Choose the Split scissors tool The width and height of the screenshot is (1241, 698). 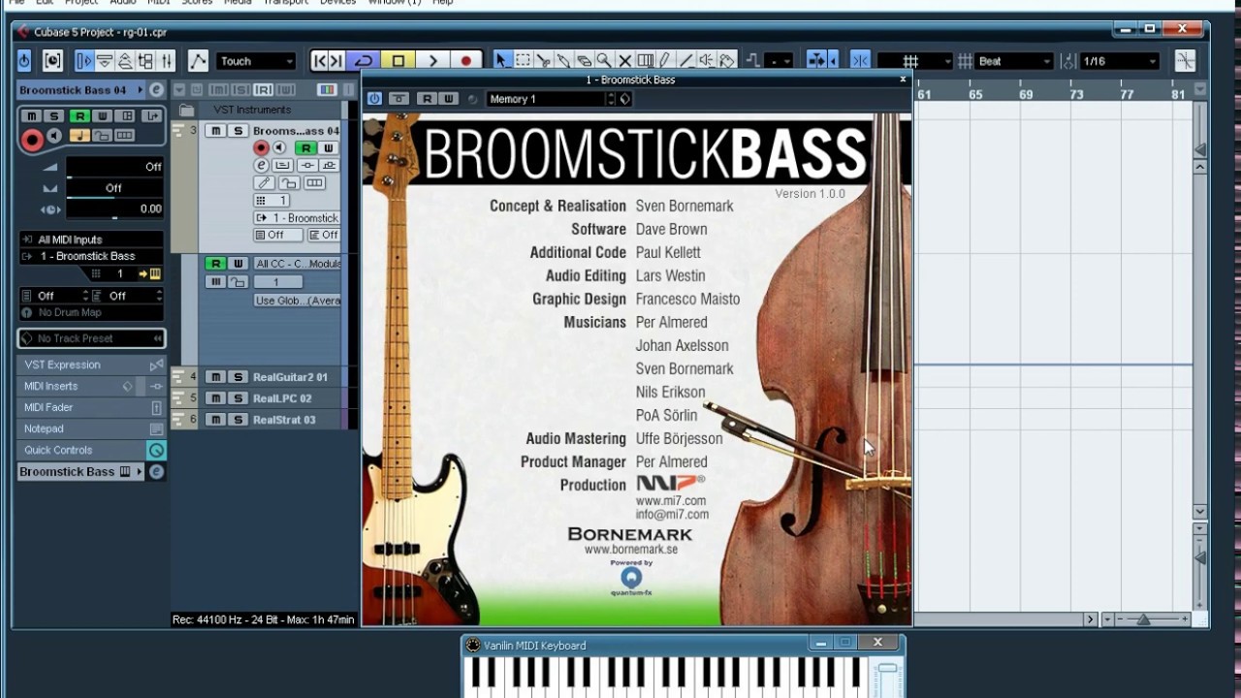[x=543, y=61]
